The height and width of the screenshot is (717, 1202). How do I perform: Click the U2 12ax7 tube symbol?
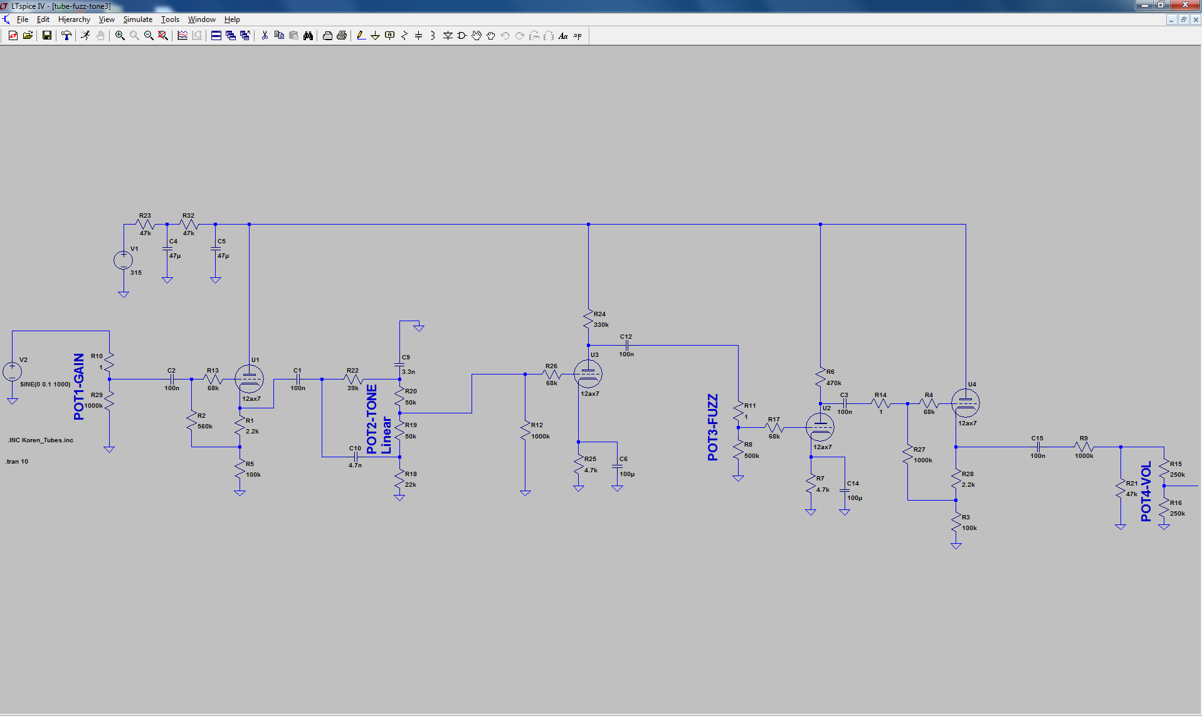pos(820,427)
